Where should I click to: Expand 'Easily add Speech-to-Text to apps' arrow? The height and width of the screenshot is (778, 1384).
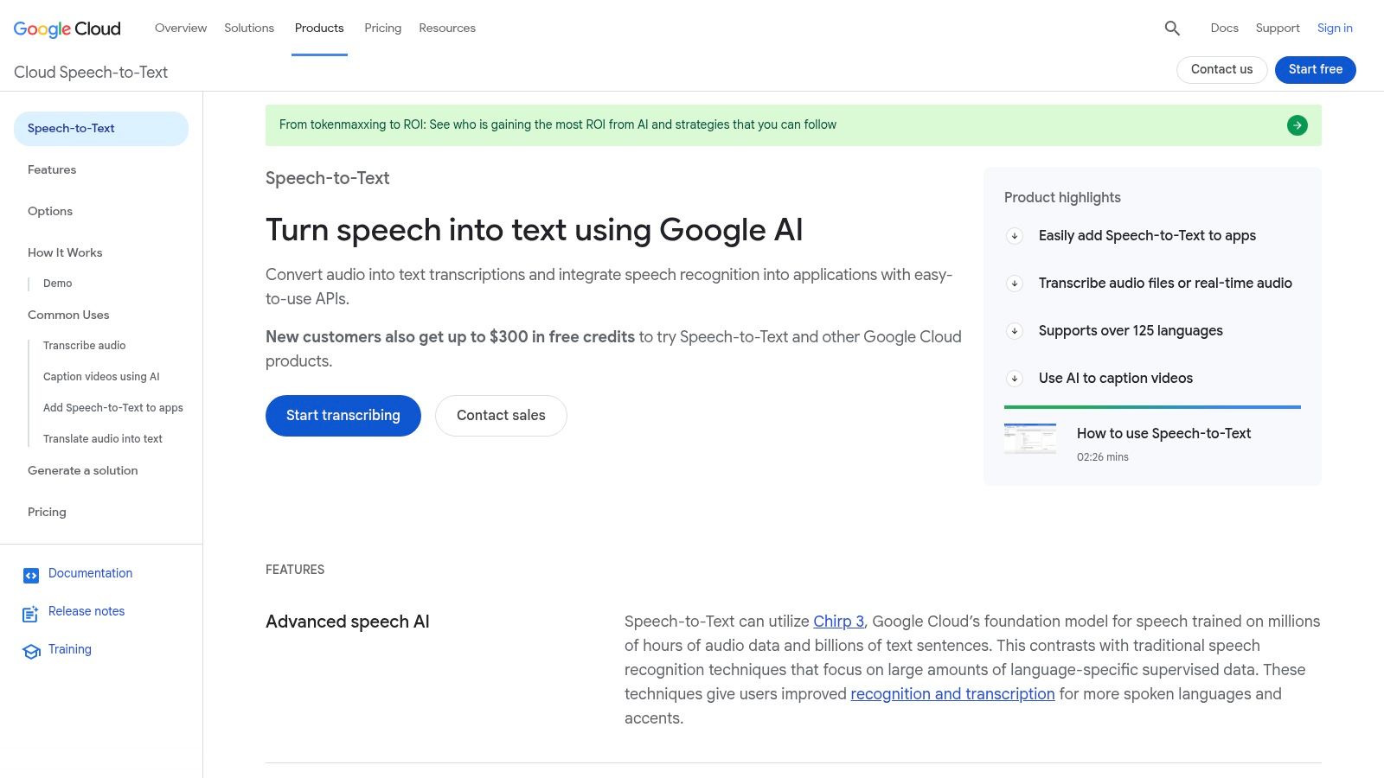1015,236
